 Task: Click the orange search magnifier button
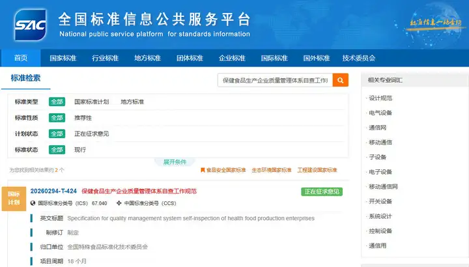pyautogui.click(x=341, y=80)
